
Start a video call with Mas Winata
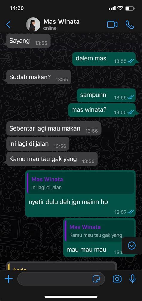click(112, 25)
